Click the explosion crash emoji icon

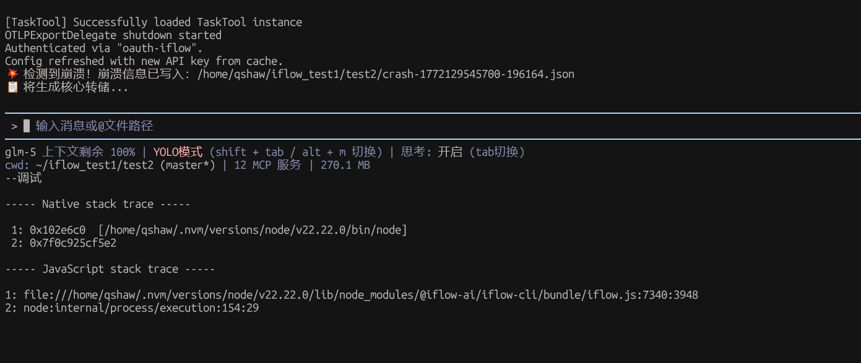click(12, 74)
